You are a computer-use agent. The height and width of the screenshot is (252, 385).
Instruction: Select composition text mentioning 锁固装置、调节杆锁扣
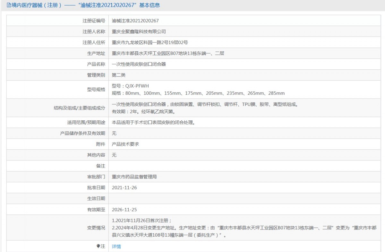[x=205, y=104]
